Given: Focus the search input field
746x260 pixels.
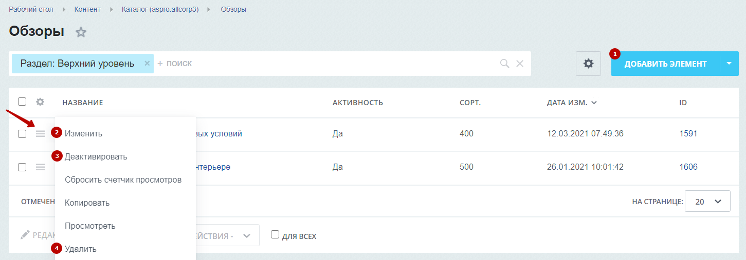Looking at the screenshot, I should tap(324, 64).
